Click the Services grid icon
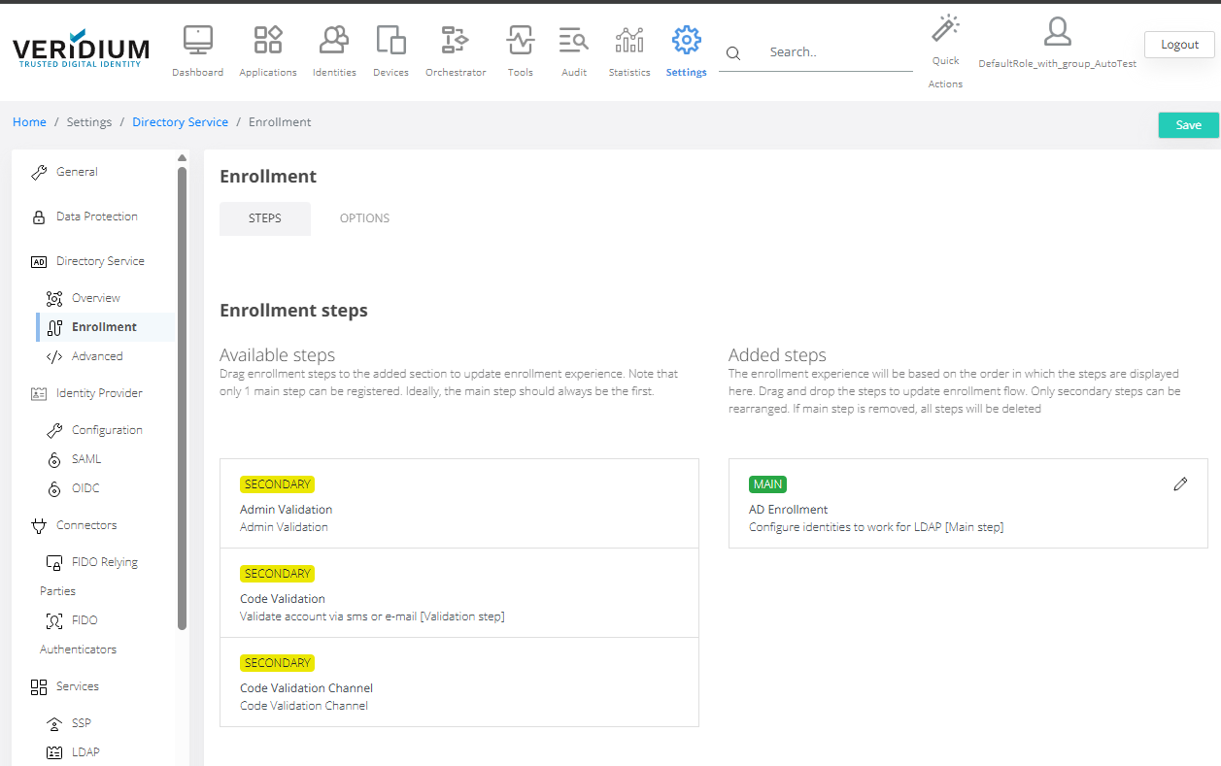1221x766 pixels. (x=39, y=686)
